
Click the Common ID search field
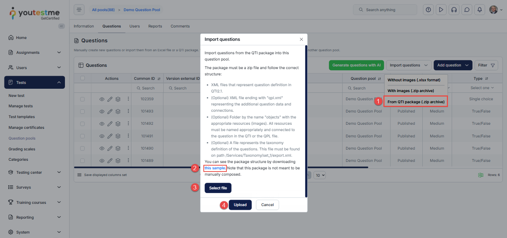click(147, 88)
